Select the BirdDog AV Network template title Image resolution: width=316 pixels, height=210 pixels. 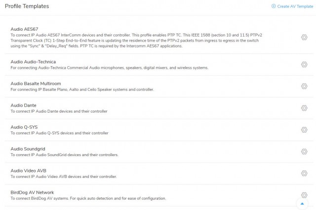(x=32, y=192)
